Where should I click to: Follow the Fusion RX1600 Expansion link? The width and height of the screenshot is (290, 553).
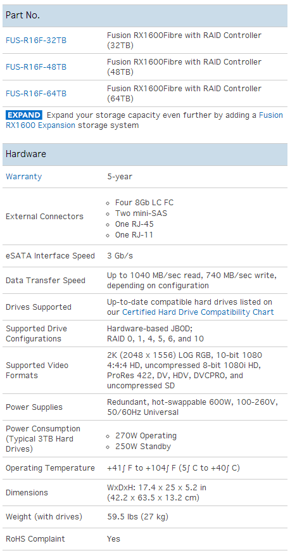144,120
